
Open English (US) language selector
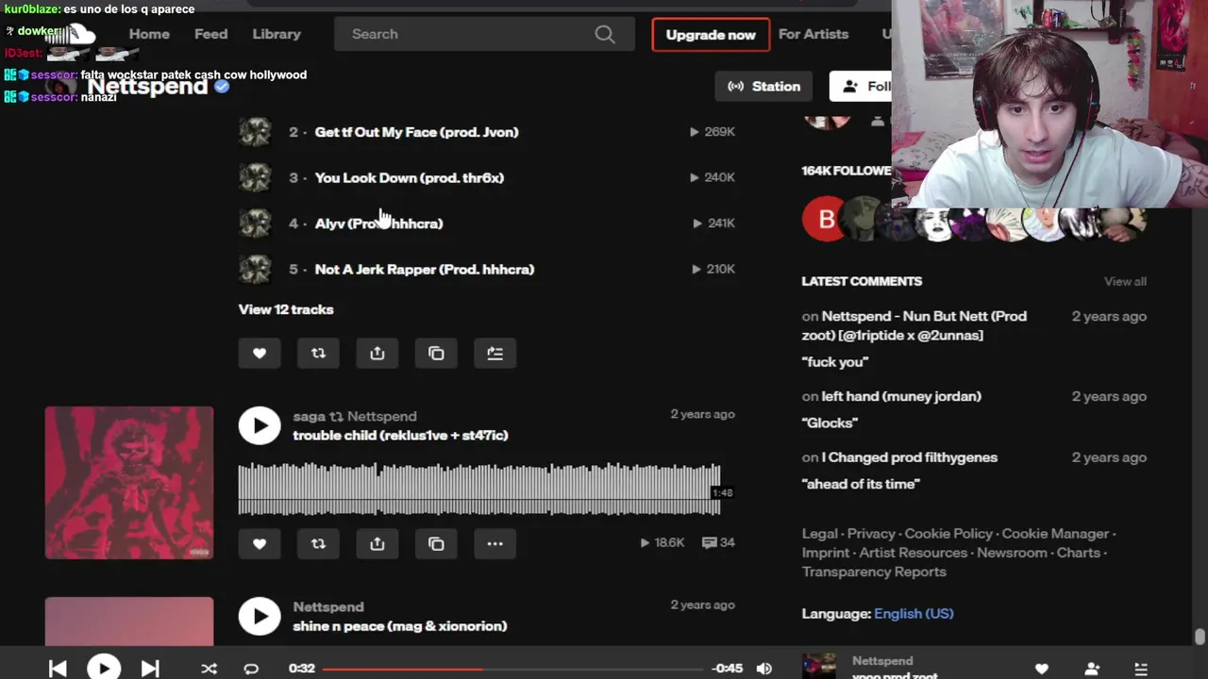point(914,613)
